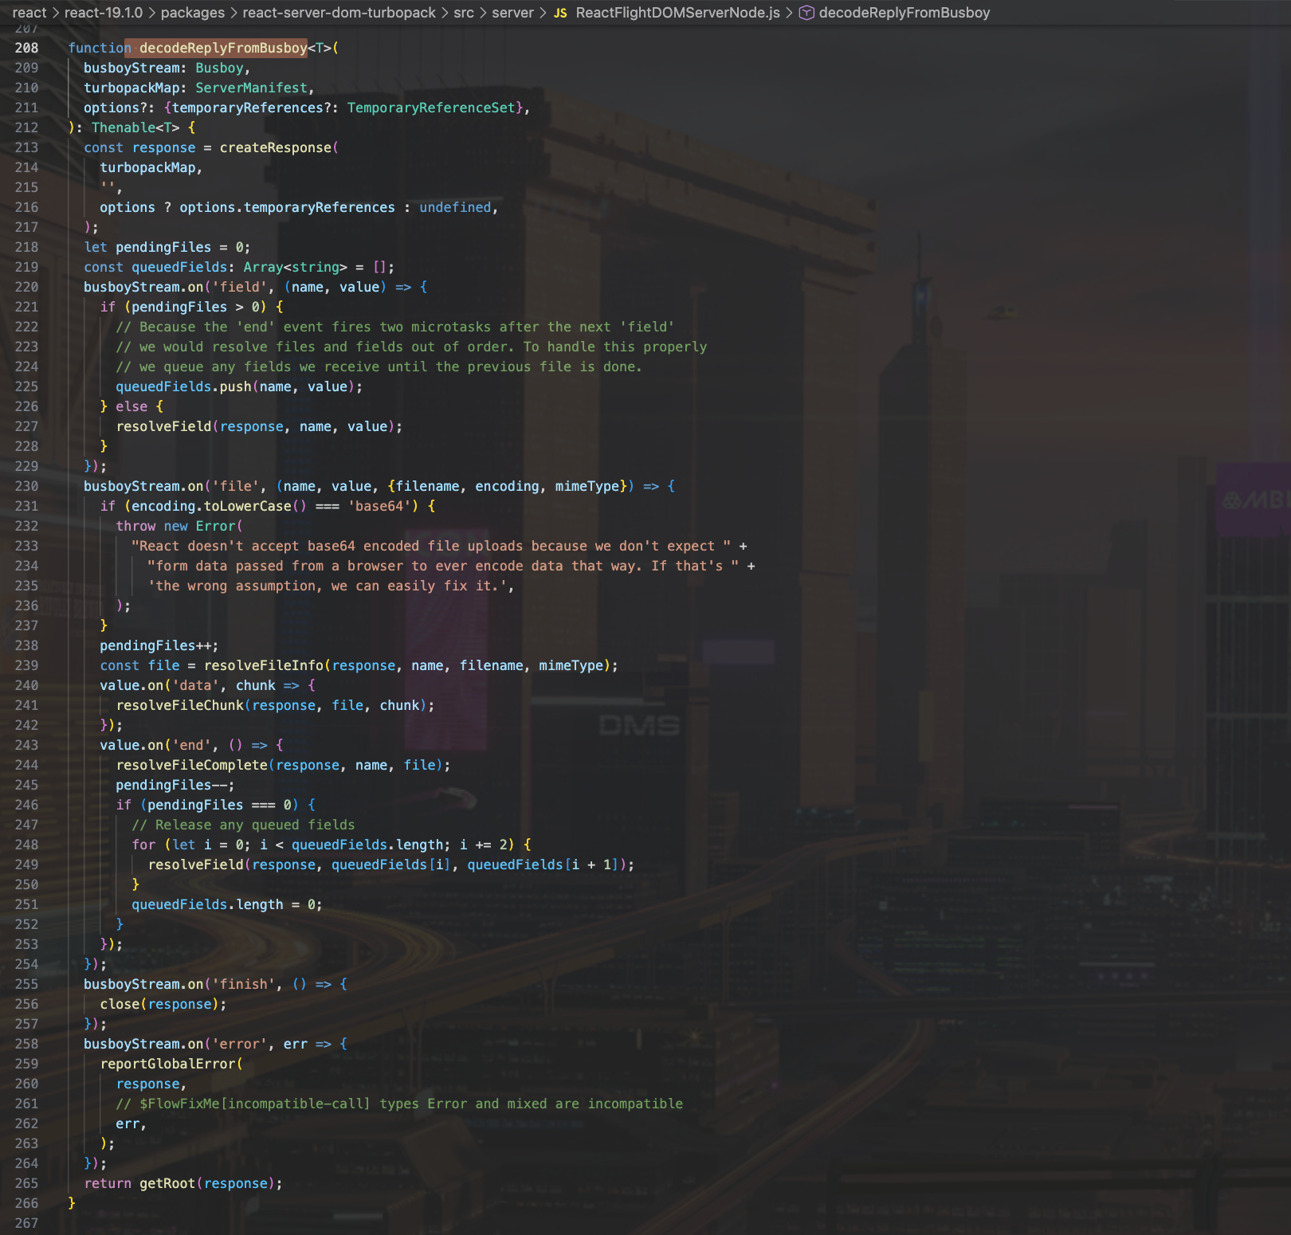Click 'Array' in the queuedFields declaration
This screenshot has height=1235, width=1291.
263,267
